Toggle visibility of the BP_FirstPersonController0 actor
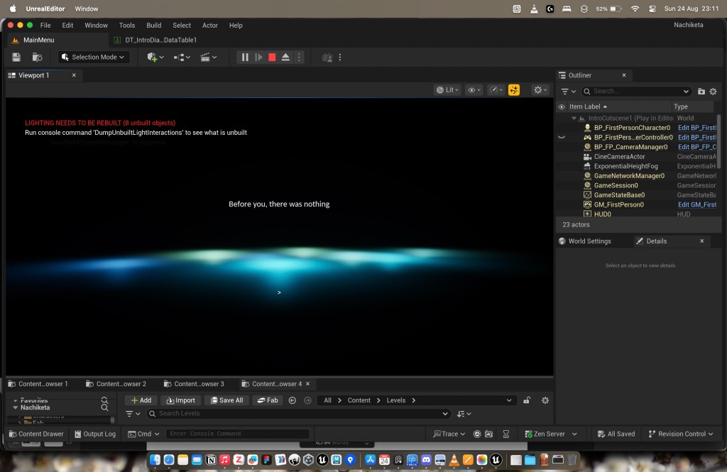The image size is (727, 472). point(562,138)
